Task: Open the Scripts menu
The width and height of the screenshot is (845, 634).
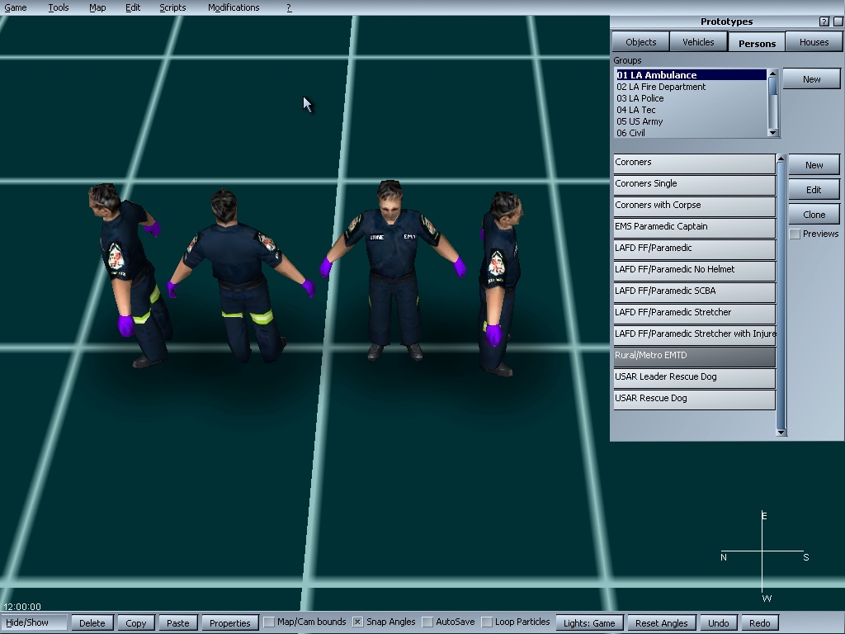Action: click(172, 7)
